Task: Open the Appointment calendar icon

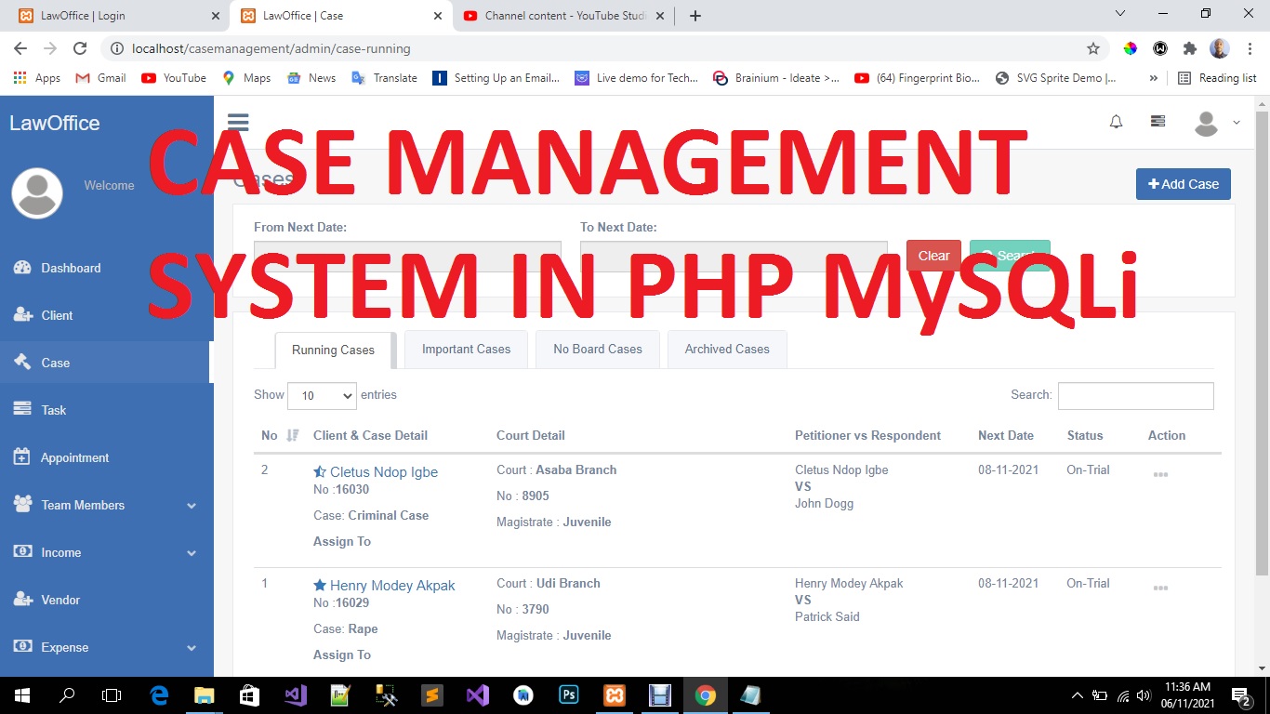Action: point(22,456)
